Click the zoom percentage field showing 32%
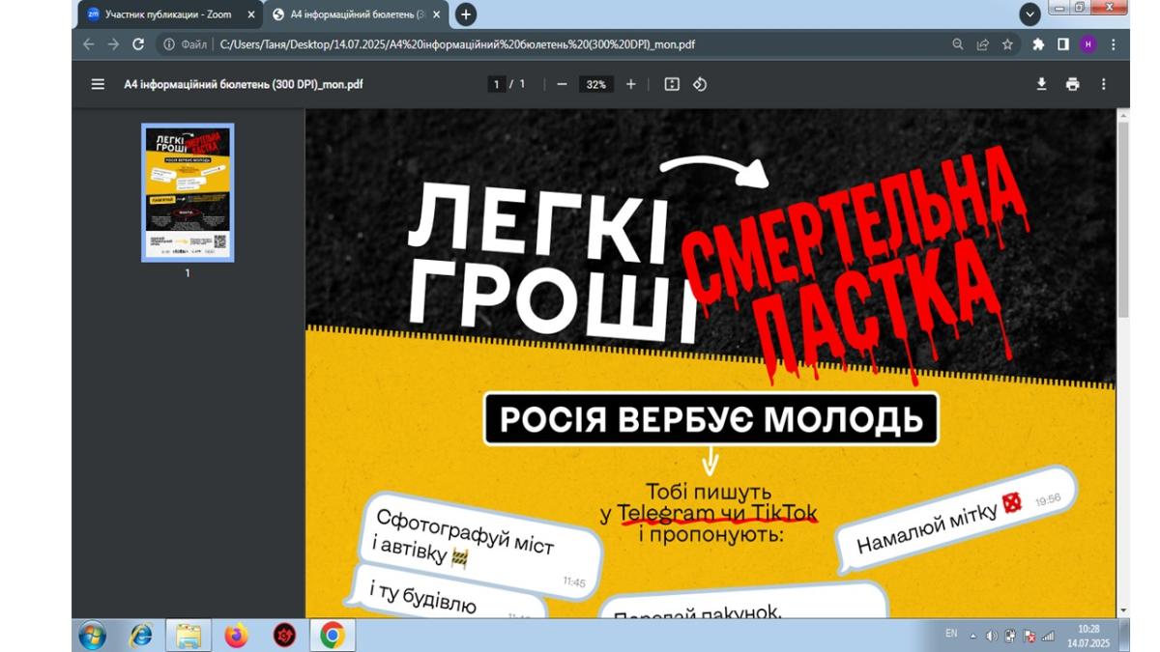The height and width of the screenshot is (652, 1160). pos(595,84)
